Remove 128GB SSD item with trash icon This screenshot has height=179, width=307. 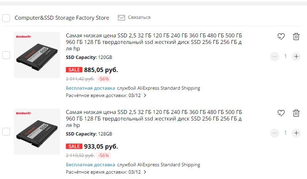[296, 113]
